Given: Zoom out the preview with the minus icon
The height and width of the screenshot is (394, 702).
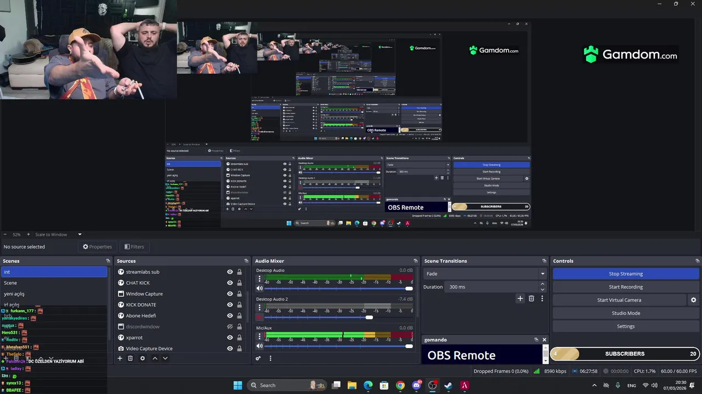Looking at the screenshot, I should [5, 234].
